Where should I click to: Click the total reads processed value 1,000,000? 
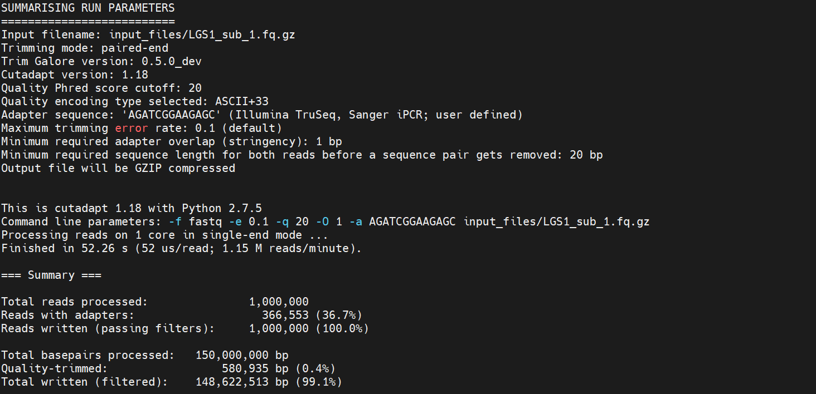click(x=279, y=302)
